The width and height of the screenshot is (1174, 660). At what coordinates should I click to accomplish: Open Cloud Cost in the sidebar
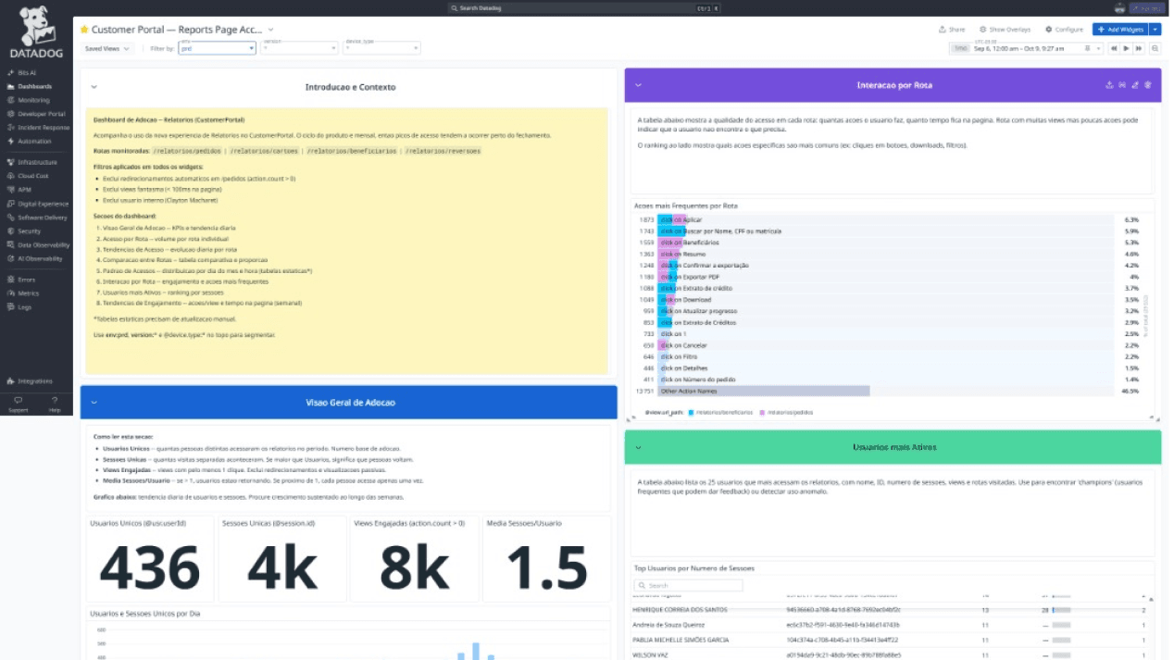(28, 176)
